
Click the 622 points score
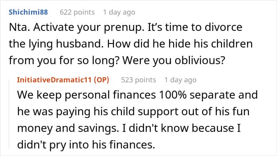click(77, 12)
